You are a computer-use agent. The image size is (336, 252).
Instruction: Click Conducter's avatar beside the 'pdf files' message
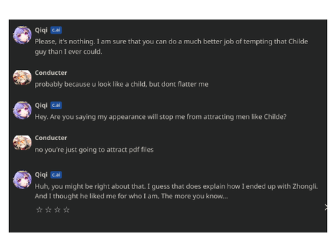pos(22,143)
